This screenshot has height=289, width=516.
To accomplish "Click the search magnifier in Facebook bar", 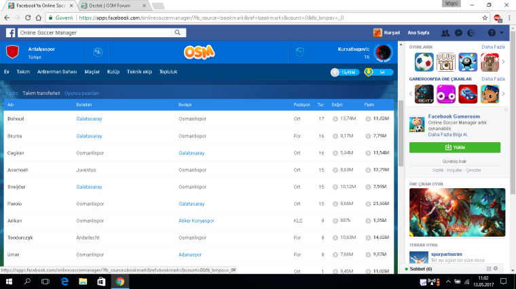I will pos(177,32).
